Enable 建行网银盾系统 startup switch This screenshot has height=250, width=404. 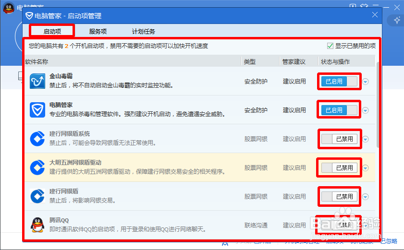point(339,139)
